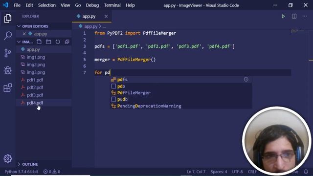Run the Python file with play icon
The height and width of the screenshot is (176, 313).
coord(283,16)
